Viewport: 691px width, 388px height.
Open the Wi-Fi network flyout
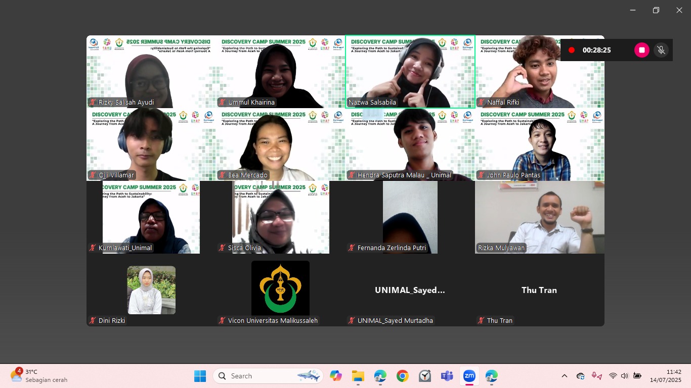click(x=613, y=376)
